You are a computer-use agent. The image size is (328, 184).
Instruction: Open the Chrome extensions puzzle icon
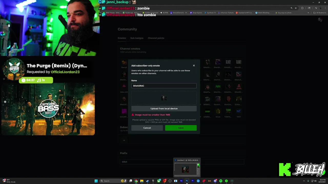pos(302,8)
